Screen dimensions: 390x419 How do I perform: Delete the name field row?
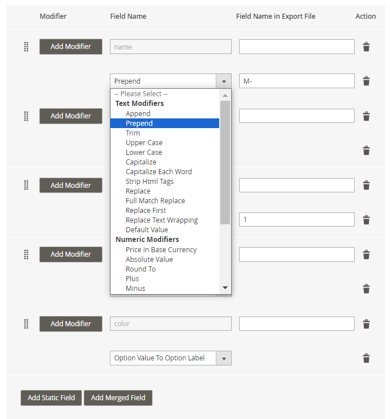pos(366,47)
